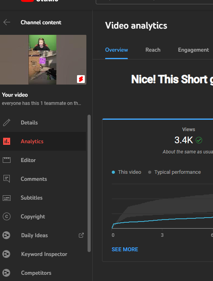
Task: Click the 'Your video' label
Action: [x=15, y=95]
